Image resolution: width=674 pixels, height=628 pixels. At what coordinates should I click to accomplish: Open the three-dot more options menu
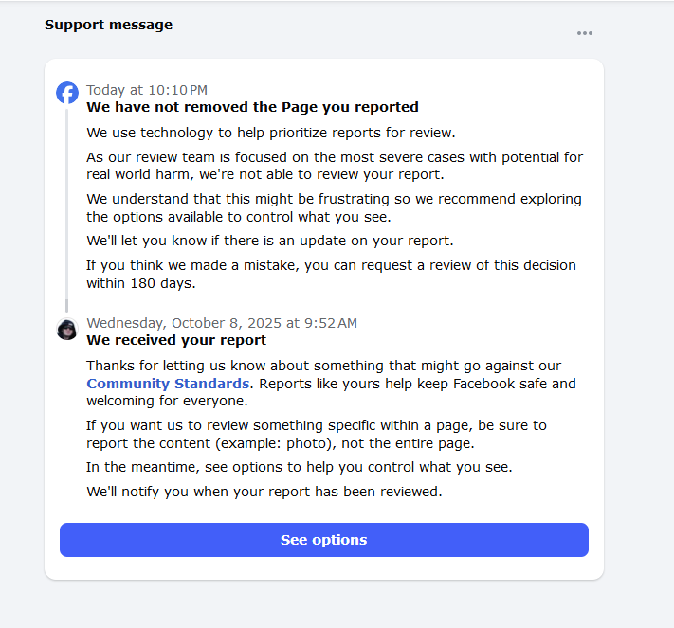(x=585, y=33)
